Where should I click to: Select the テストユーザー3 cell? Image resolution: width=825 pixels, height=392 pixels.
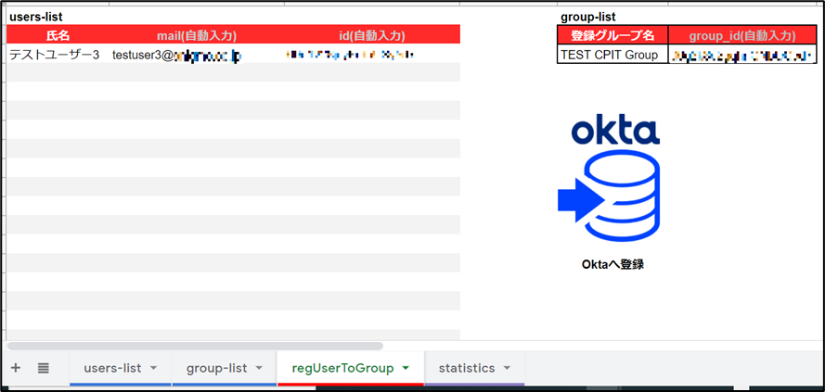(x=58, y=54)
